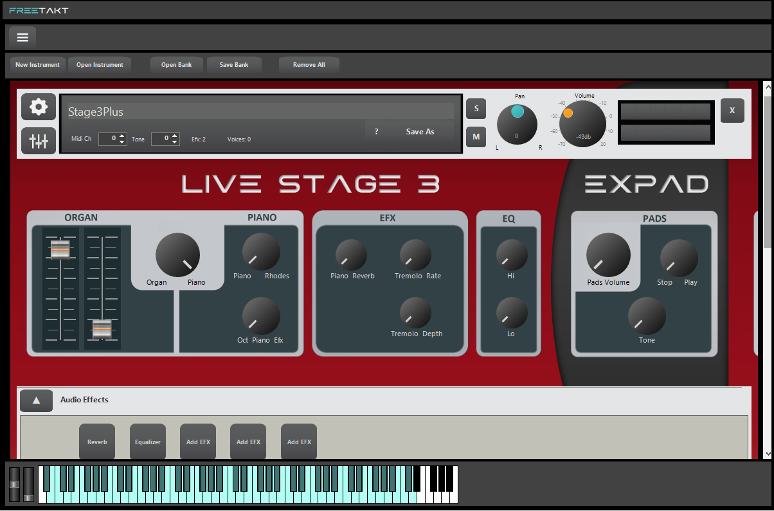Click the Save Bank button
774x511 pixels.
[x=234, y=65]
